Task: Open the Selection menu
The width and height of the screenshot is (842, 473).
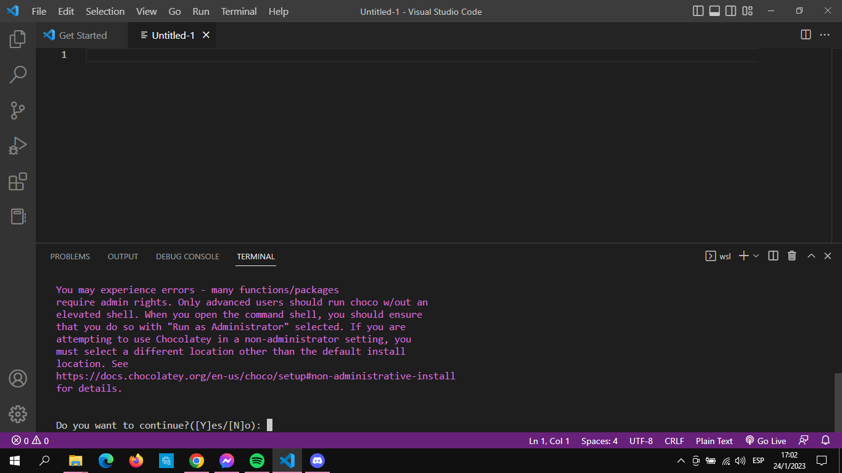Action: click(105, 11)
